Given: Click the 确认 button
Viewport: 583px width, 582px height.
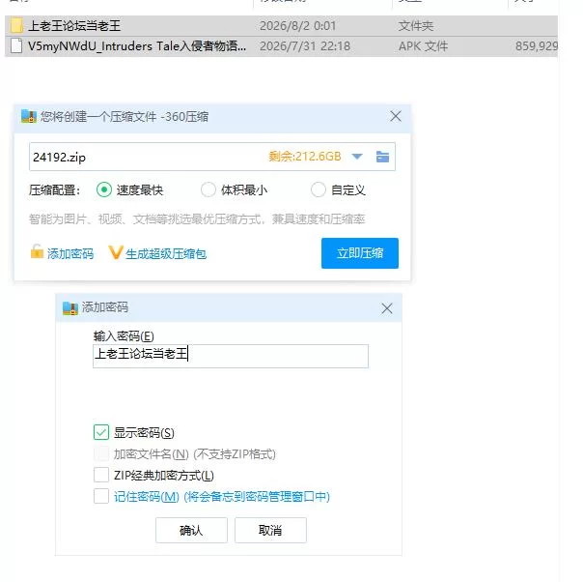Looking at the screenshot, I should click(191, 530).
